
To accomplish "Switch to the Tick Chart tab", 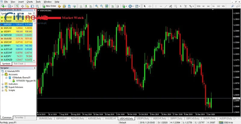I will point(18,64).
